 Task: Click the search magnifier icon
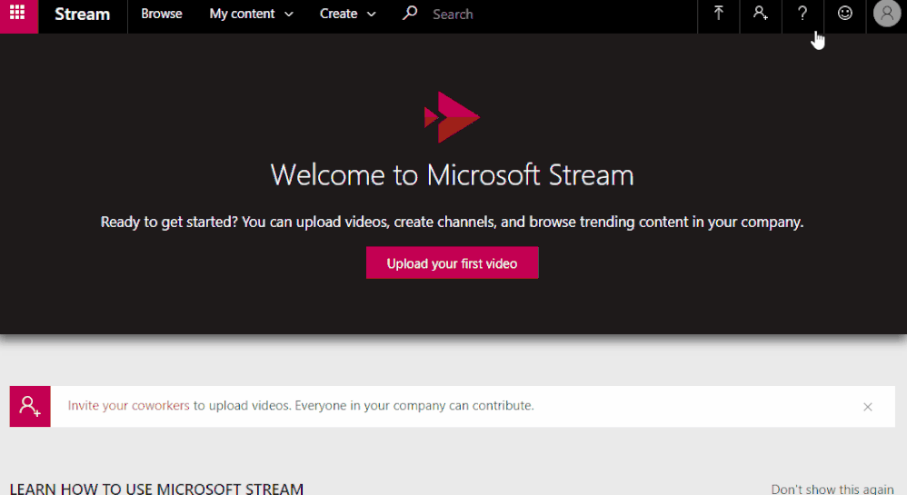pos(410,14)
